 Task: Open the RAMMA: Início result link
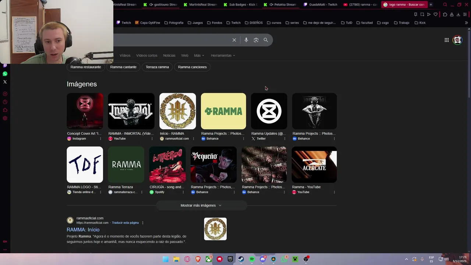click(x=83, y=230)
